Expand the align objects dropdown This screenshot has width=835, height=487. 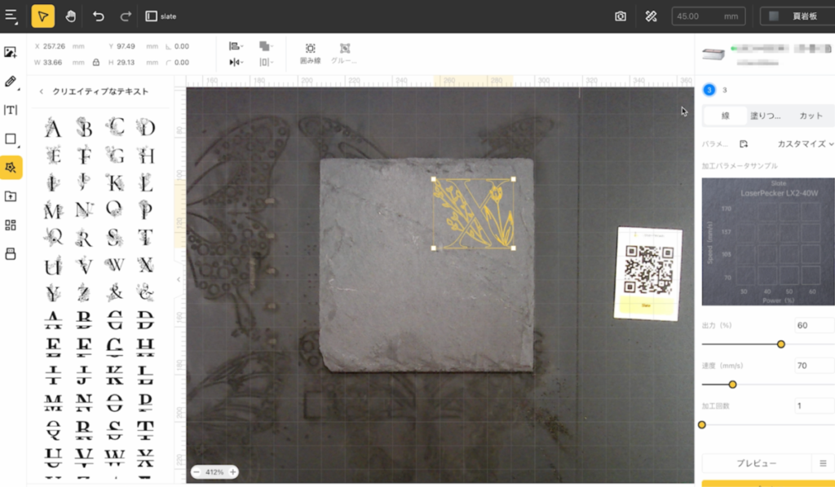point(236,46)
